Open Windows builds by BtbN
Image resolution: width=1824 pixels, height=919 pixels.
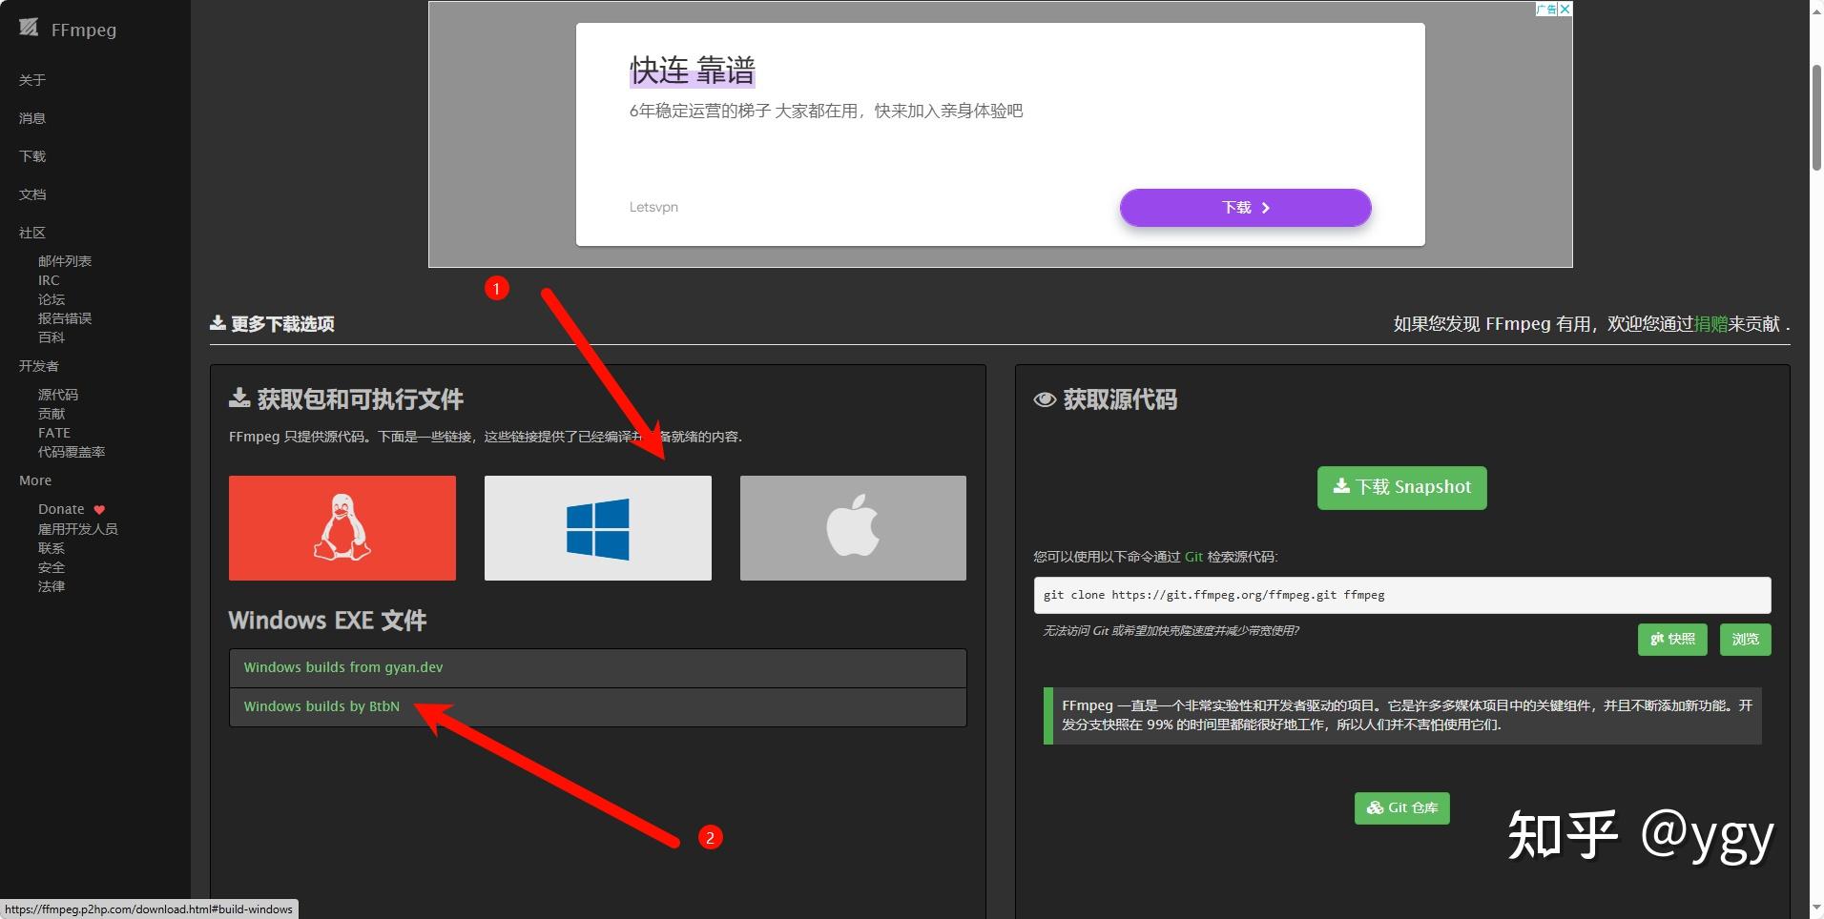tap(321, 706)
